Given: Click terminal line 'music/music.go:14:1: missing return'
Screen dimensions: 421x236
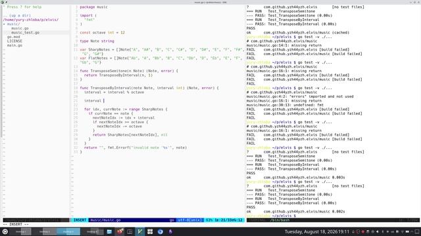Looking at the screenshot, I should pyautogui.click(x=284, y=45).
